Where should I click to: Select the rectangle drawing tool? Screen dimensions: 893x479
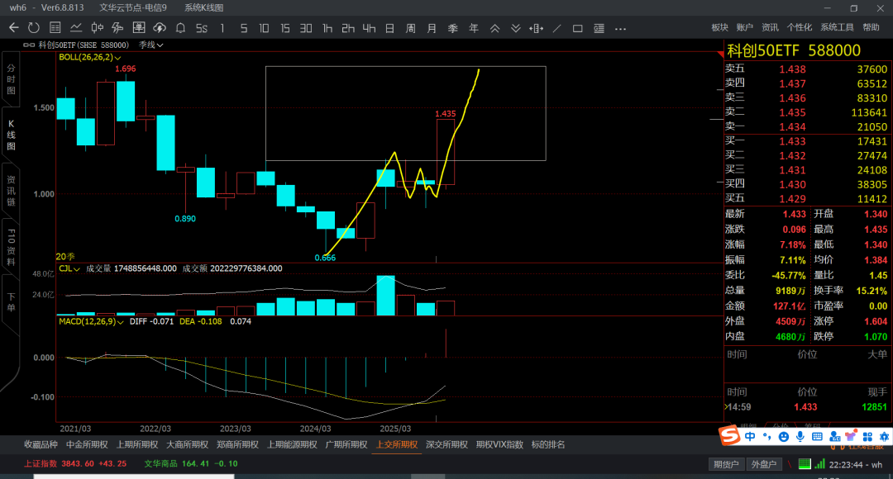click(577, 28)
